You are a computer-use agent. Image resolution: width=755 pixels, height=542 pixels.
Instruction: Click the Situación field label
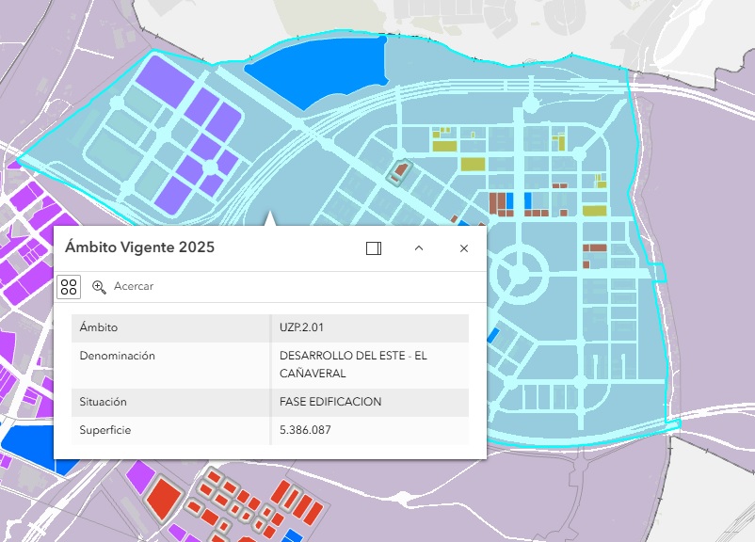tap(104, 402)
